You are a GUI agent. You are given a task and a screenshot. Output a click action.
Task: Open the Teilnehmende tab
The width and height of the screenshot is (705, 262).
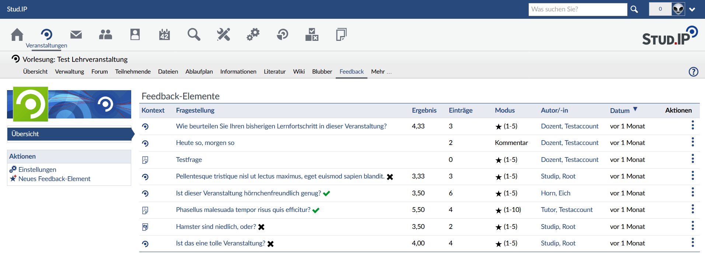(x=133, y=72)
